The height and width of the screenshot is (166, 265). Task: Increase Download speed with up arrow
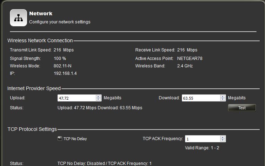223,96
